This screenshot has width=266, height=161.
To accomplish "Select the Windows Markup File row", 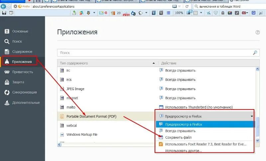I will (x=106, y=134).
